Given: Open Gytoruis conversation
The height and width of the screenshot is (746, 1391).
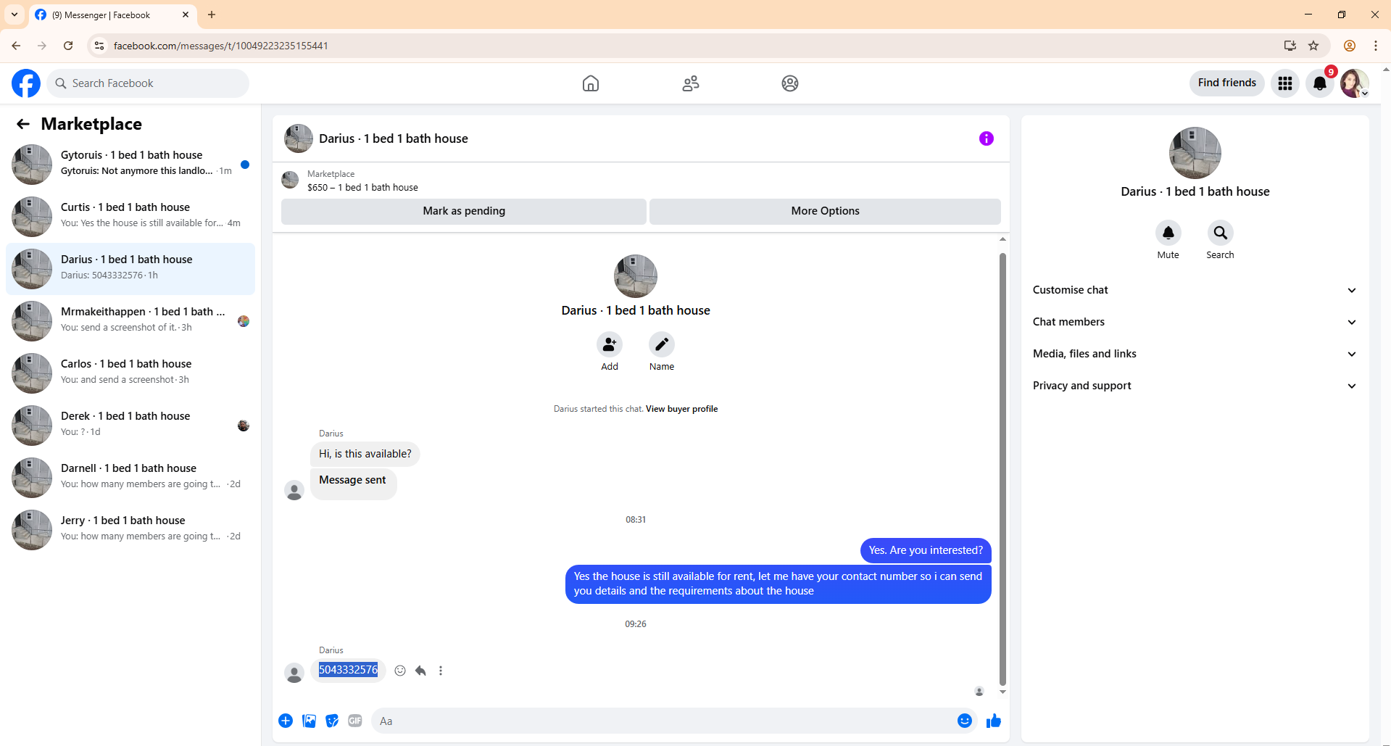Looking at the screenshot, I should pos(130,164).
